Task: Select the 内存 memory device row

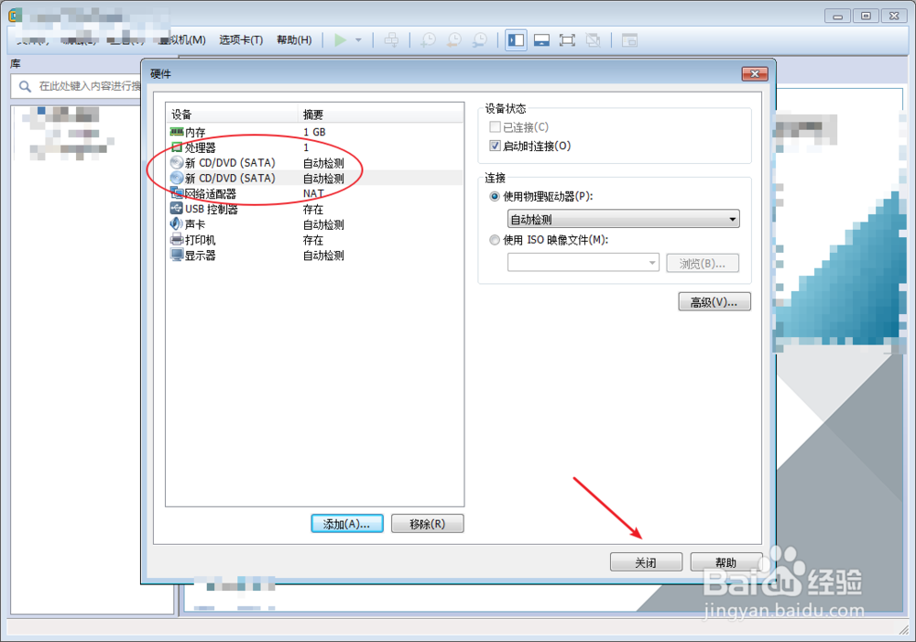Action: [314, 132]
